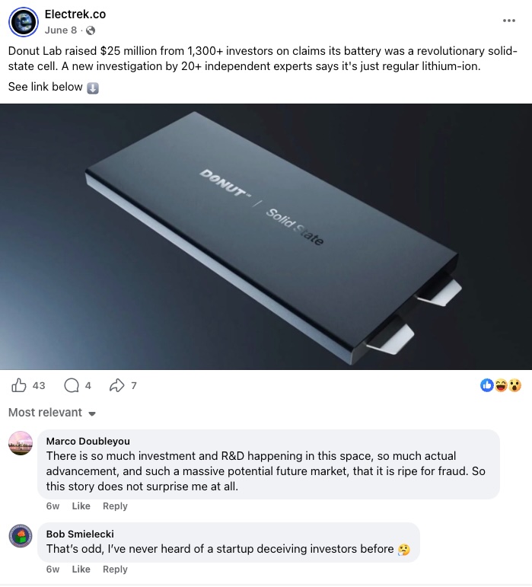This screenshot has width=532, height=587.
Task: Reply to Bob Smielecki's comment
Action: click(x=115, y=569)
